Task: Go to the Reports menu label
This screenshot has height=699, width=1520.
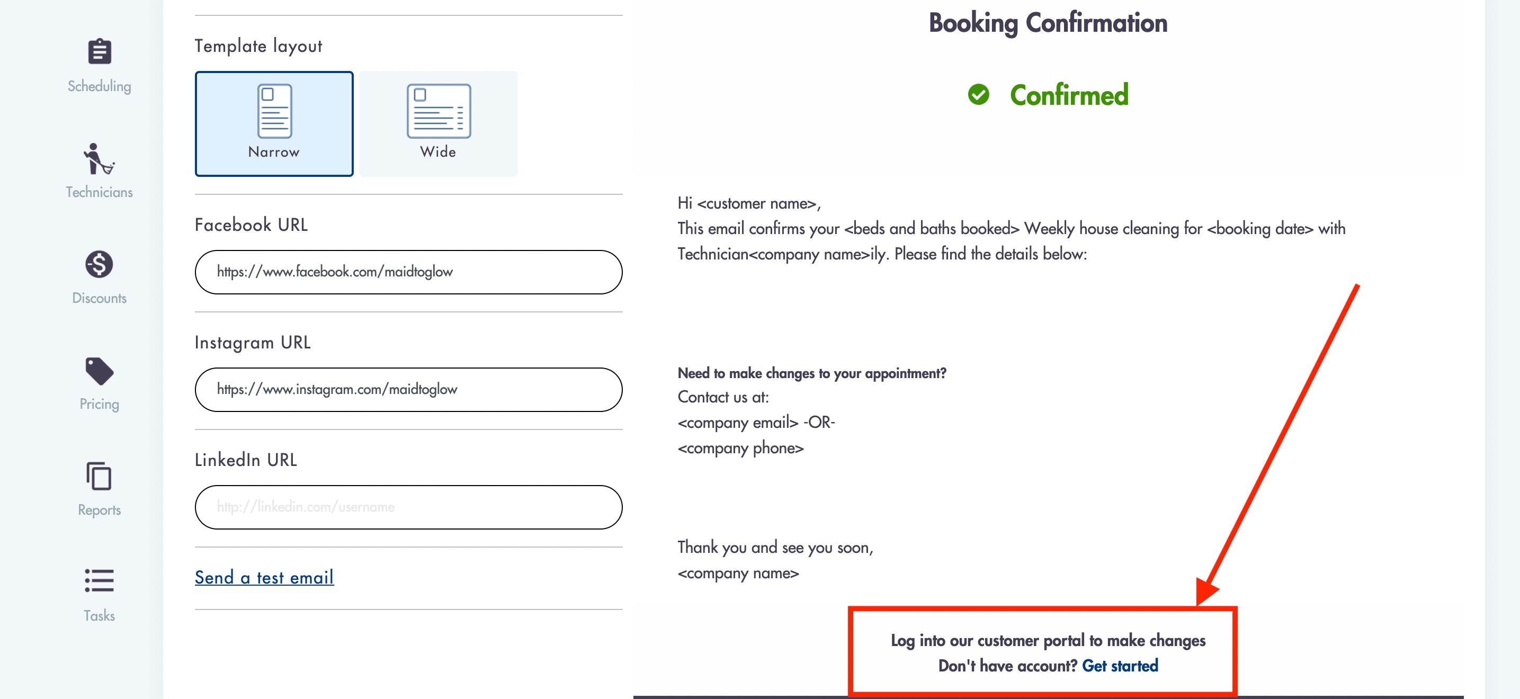Action: tap(99, 509)
